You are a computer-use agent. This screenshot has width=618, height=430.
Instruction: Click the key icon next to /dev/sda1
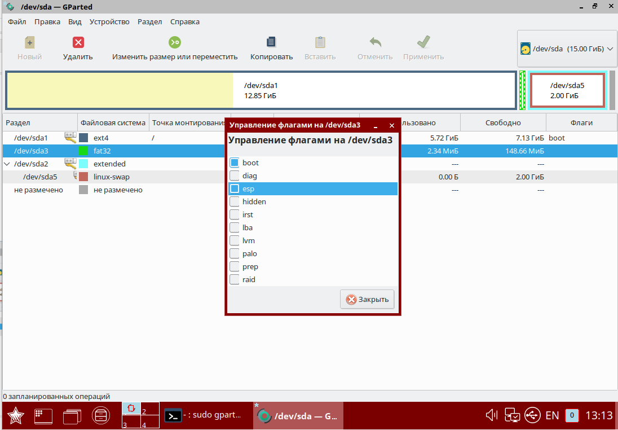(70, 137)
